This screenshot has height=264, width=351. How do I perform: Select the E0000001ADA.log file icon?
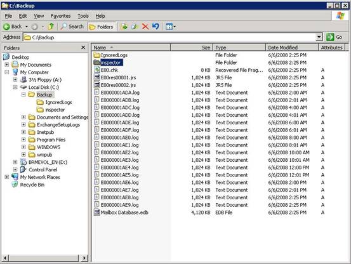click(x=96, y=93)
